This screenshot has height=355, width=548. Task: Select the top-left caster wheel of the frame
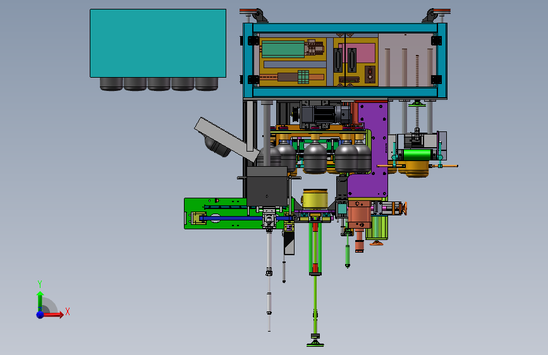click(254, 15)
